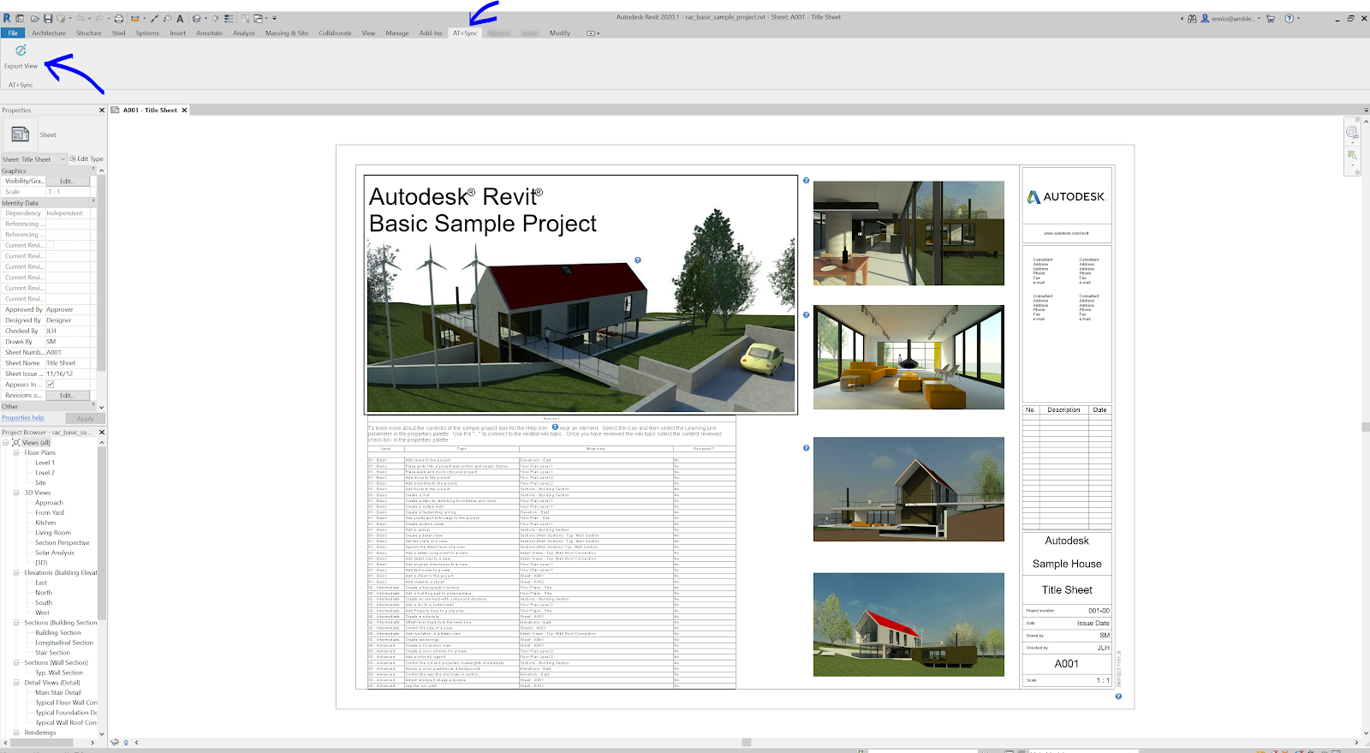Click the Project Browser vertical scrollbar
The image size is (1370, 753).
101,531
